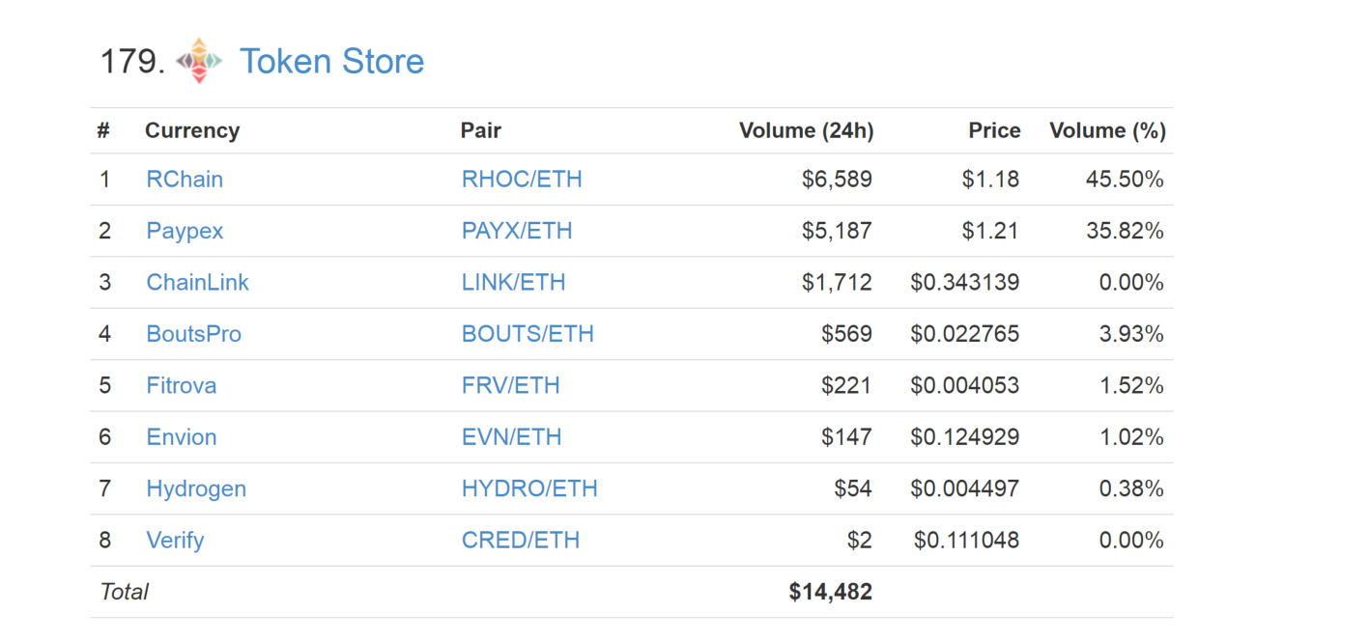Select RChain volume value $6,589
Image resolution: width=1369 pixels, height=641 pixels.
(x=837, y=180)
